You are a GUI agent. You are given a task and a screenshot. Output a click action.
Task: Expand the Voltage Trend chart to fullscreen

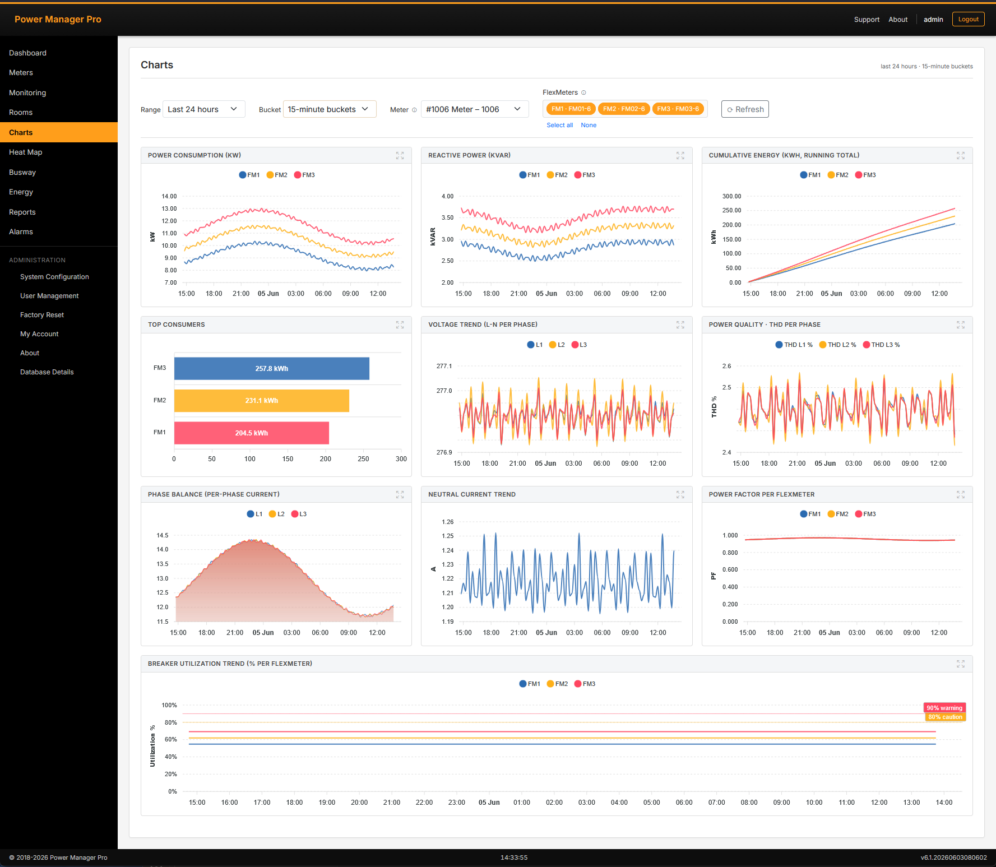coord(680,324)
